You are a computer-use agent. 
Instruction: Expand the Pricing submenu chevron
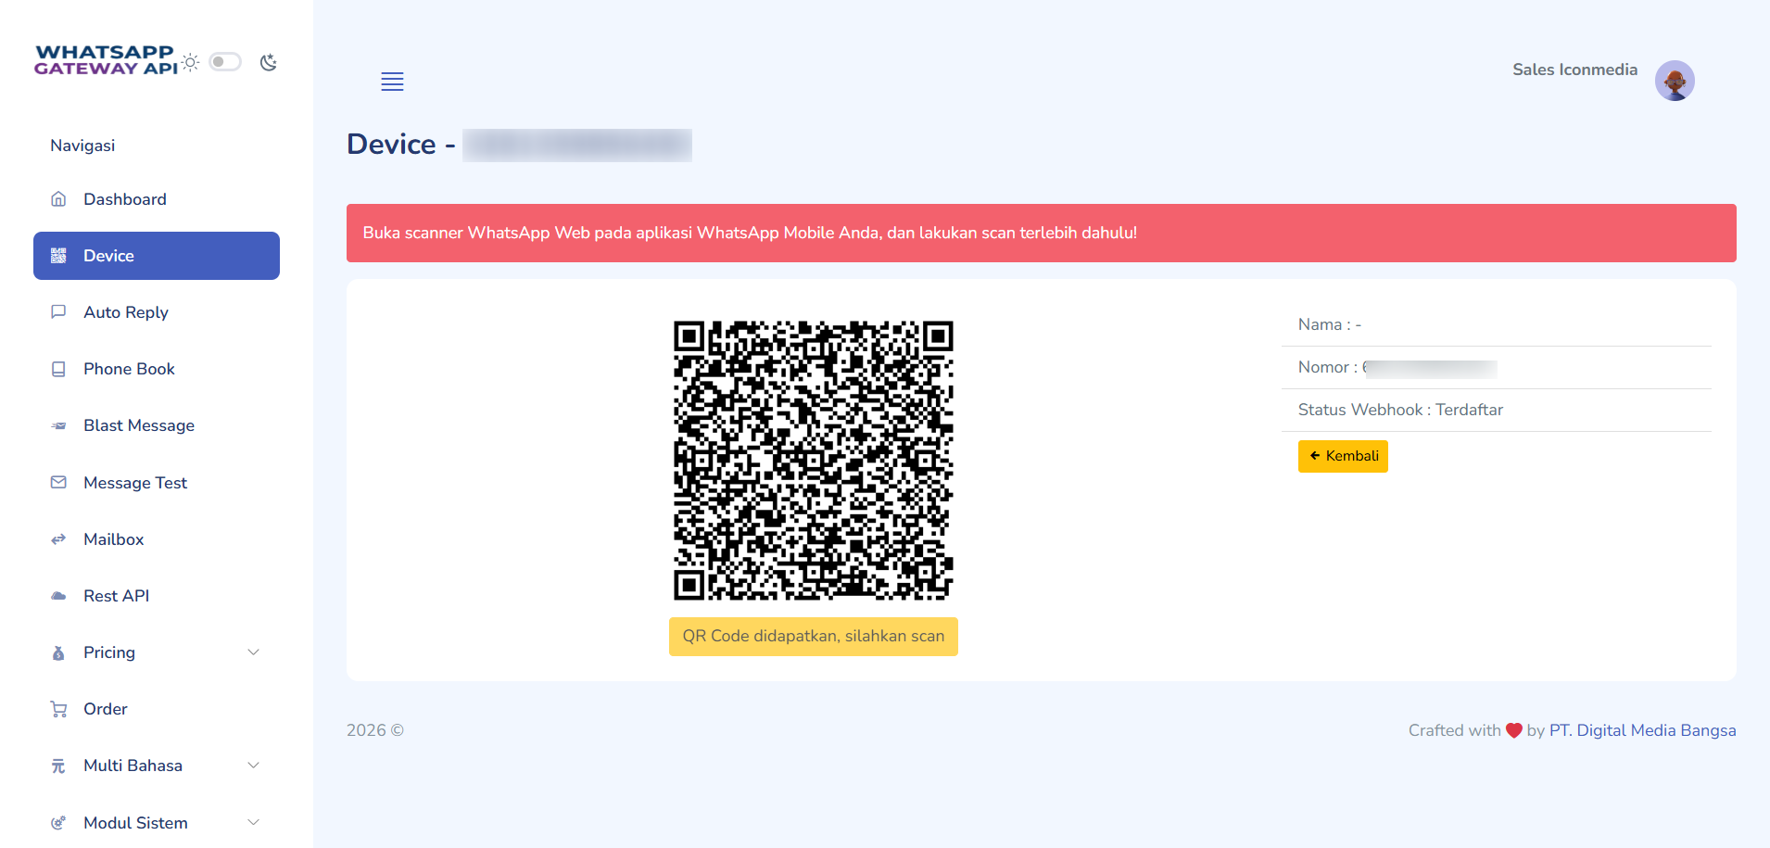(253, 652)
